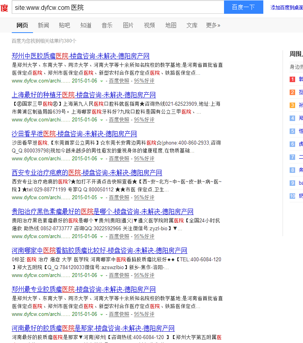Switch to the 贴吧 tab

pos(64,26)
